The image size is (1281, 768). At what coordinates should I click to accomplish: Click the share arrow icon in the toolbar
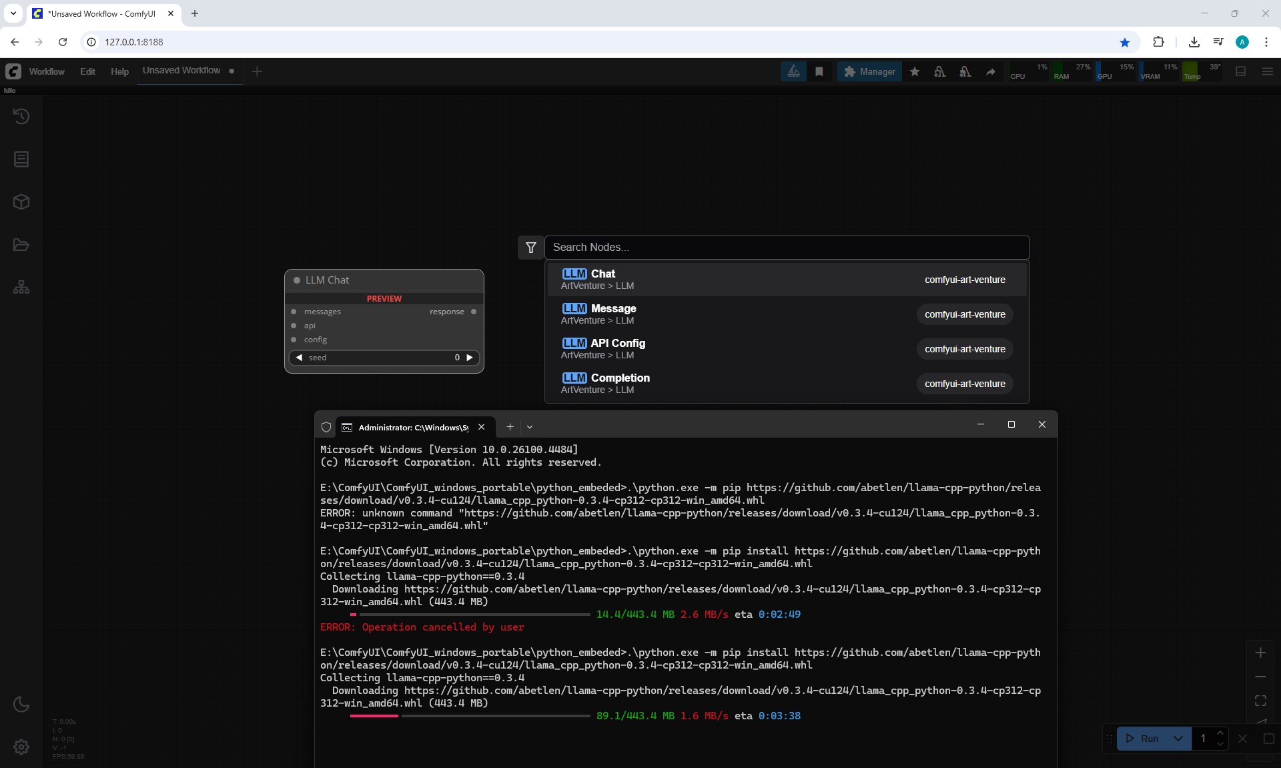point(991,71)
